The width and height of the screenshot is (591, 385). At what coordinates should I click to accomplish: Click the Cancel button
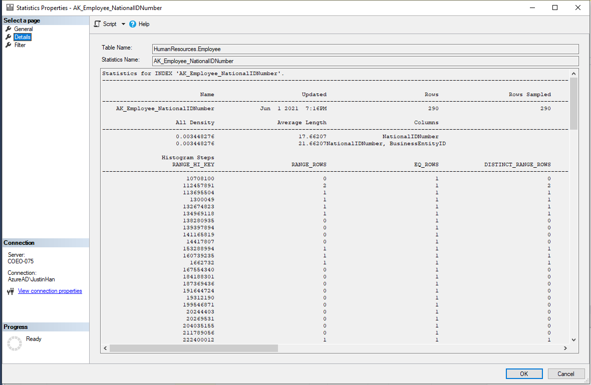566,373
